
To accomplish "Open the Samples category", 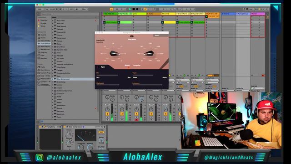I will [x=44, y=58].
